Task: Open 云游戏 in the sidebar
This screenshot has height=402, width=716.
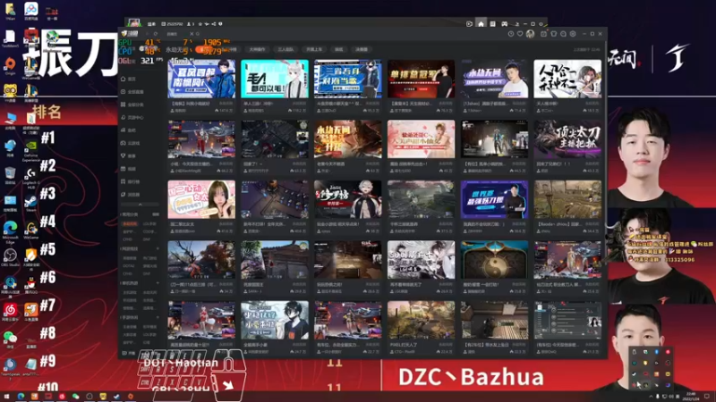Action: tap(131, 143)
